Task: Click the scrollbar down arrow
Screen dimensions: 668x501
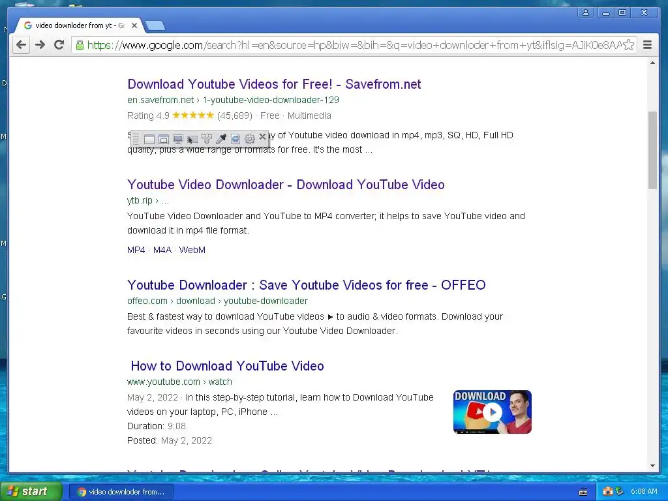Action: coord(652,466)
